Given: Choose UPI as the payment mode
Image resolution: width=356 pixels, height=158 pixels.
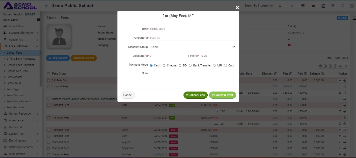Looking at the screenshot, I should (214, 65).
